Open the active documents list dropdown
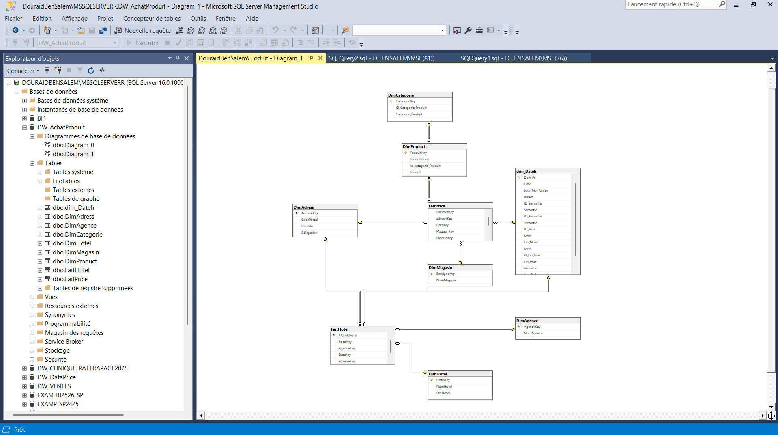This screenshot has width=778, height=435. 772,58
